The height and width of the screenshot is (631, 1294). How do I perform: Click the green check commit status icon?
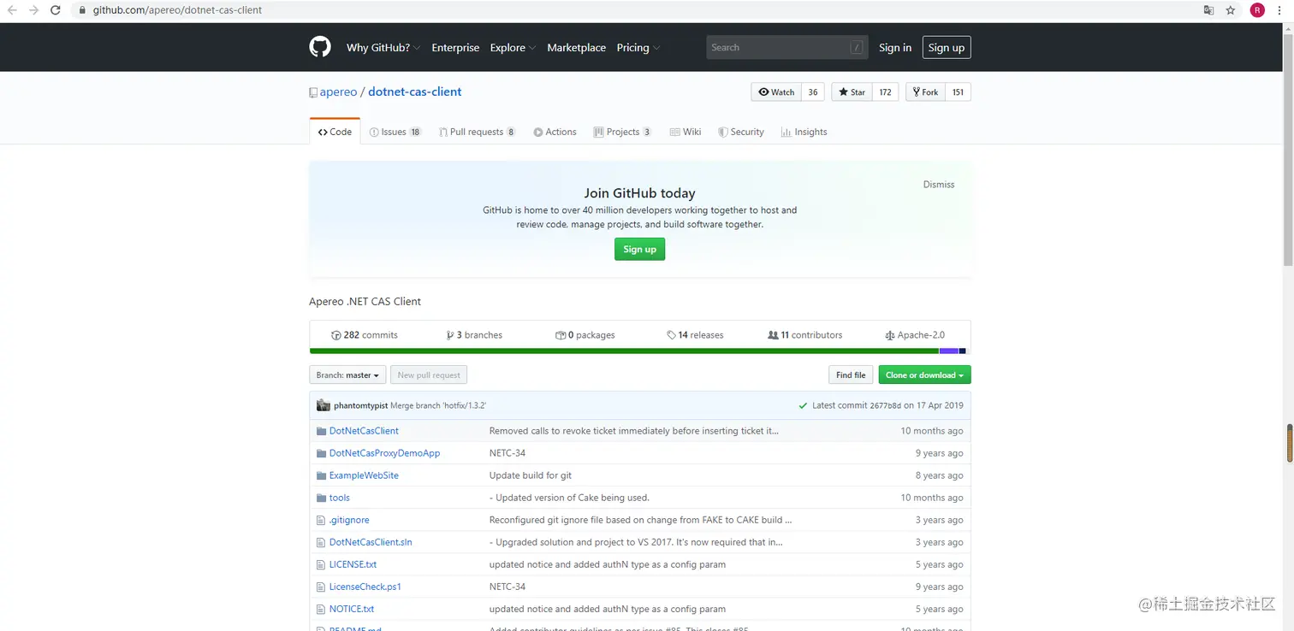803,405
